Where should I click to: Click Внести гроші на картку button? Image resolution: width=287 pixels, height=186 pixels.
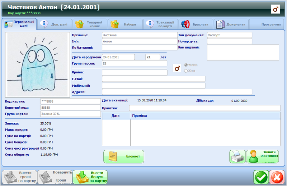coord(19,177)
